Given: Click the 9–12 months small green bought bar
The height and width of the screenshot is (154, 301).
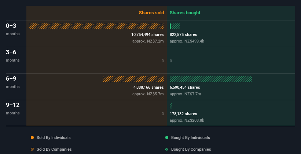Looking at the screenshot, I should pyautogui.click(x=171, y=106).
